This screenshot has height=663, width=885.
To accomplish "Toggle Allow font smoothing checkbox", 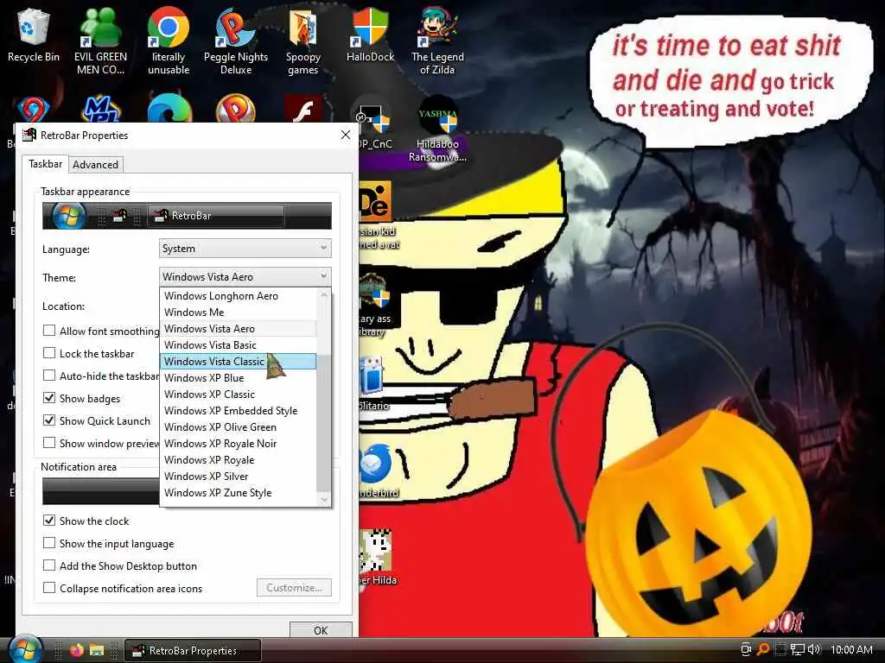I will coord(49,331).
